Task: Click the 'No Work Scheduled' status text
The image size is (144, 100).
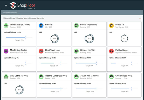Action: (16, 53)
